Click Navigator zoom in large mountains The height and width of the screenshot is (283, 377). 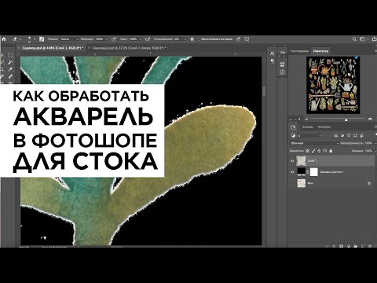point(370,119)
